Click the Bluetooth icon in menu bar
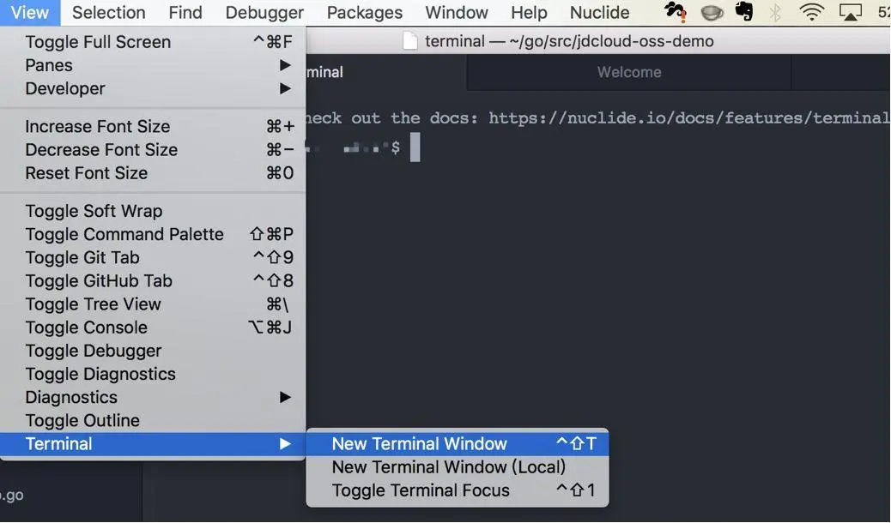This screenshot has height=523, width=891. tap(775, 12)
